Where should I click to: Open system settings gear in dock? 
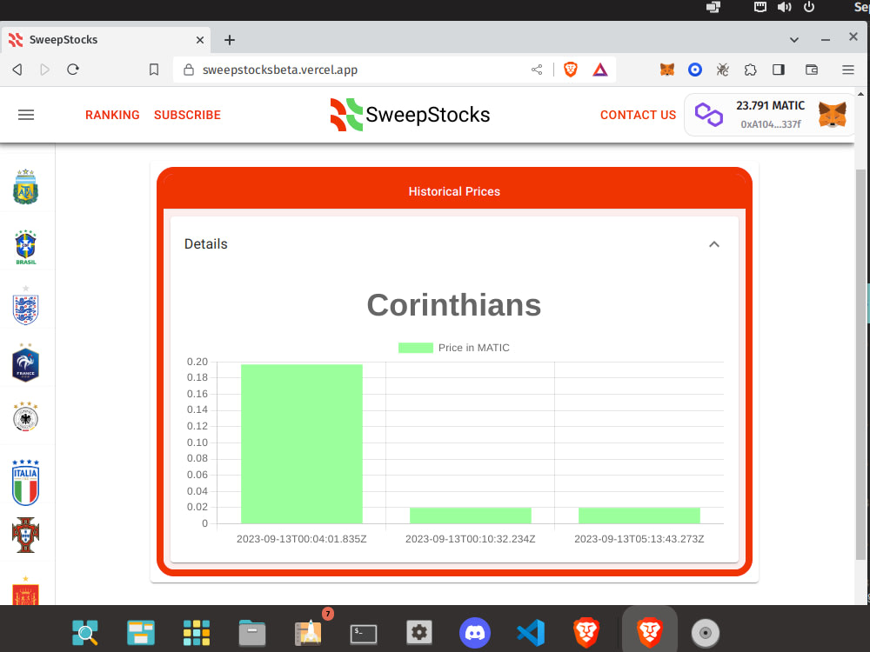click(419, 633)
